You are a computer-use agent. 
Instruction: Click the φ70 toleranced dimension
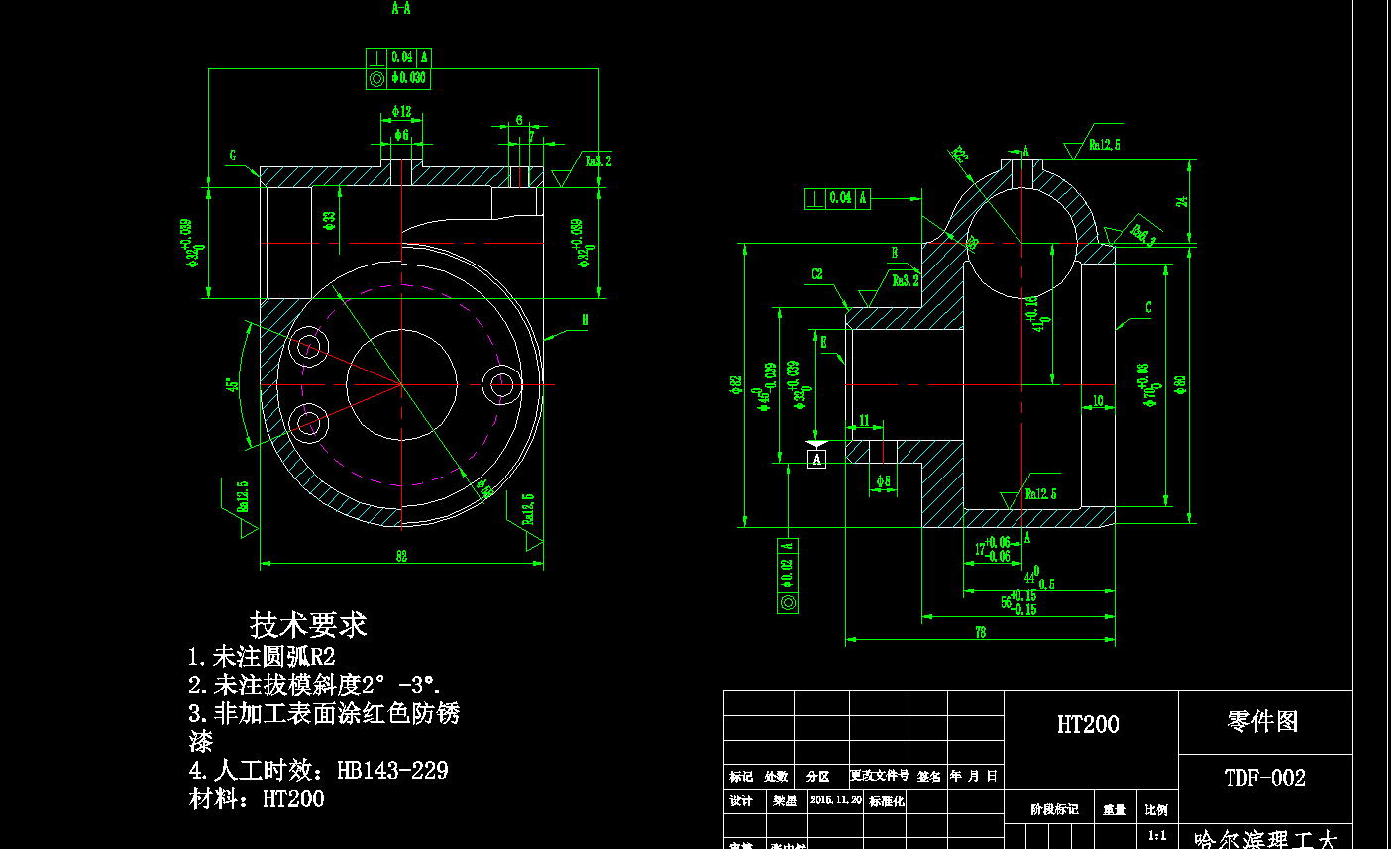point(1147,386)
